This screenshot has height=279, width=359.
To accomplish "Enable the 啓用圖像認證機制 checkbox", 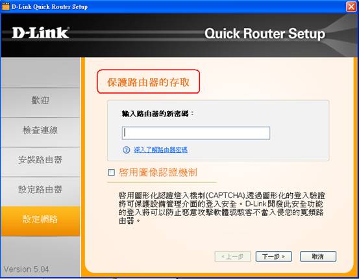I will pyautogui.click(x=111, y=172).
